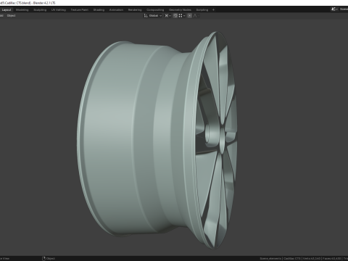Screen dimensions: 348x261
Task: Open the Texture Paint workspace tab
Action: 80,10
